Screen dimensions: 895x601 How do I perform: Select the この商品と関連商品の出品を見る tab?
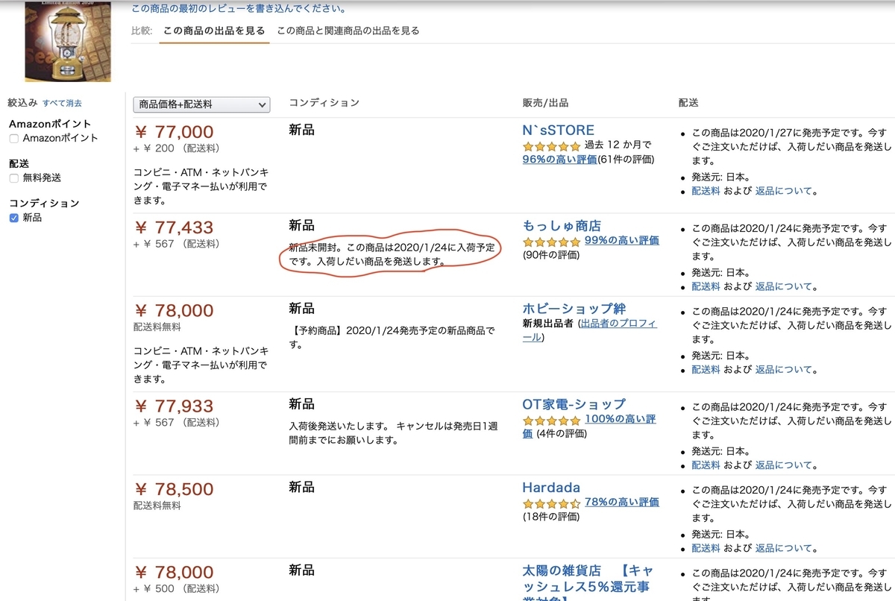pos(348,31)
